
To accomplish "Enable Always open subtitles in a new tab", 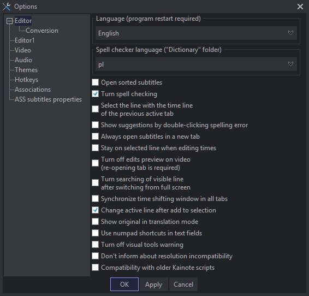I will click(95, 137).
